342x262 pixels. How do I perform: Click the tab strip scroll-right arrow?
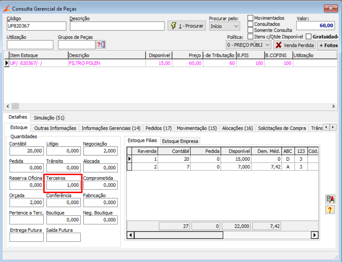point(333,127)
